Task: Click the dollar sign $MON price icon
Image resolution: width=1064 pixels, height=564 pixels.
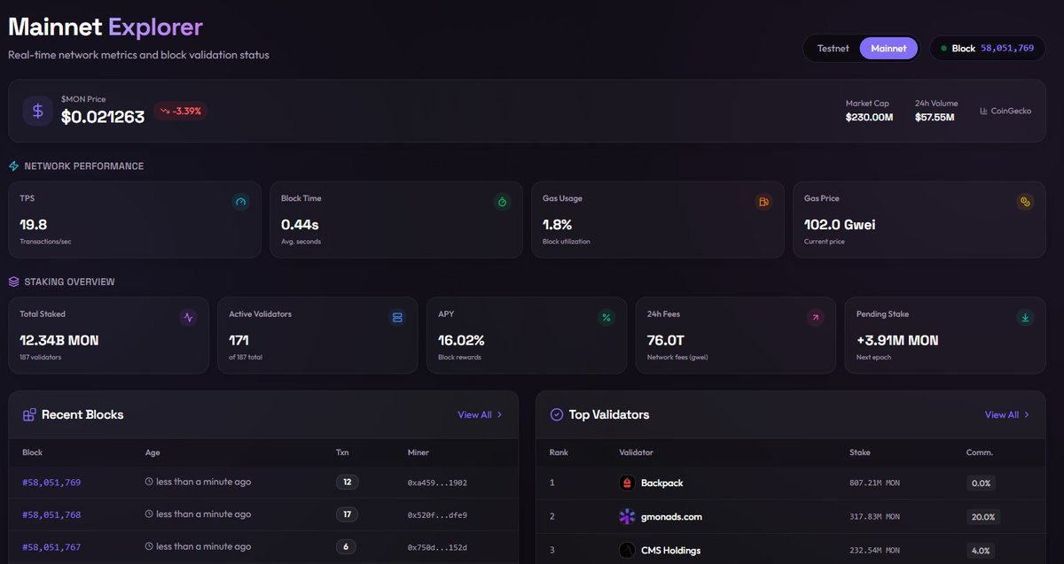Action: point(37,111)
